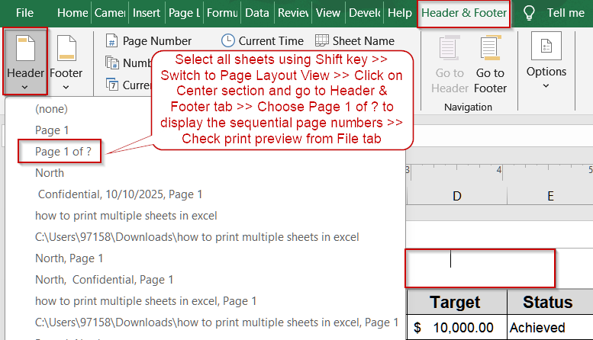Switch to the Insert tab
Screen dimensions: 593x340
(147, 13)
